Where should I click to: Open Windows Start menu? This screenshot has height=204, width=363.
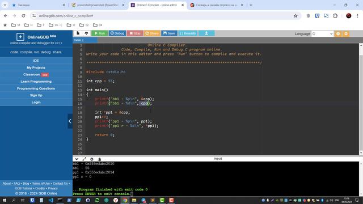coord(4,200)
